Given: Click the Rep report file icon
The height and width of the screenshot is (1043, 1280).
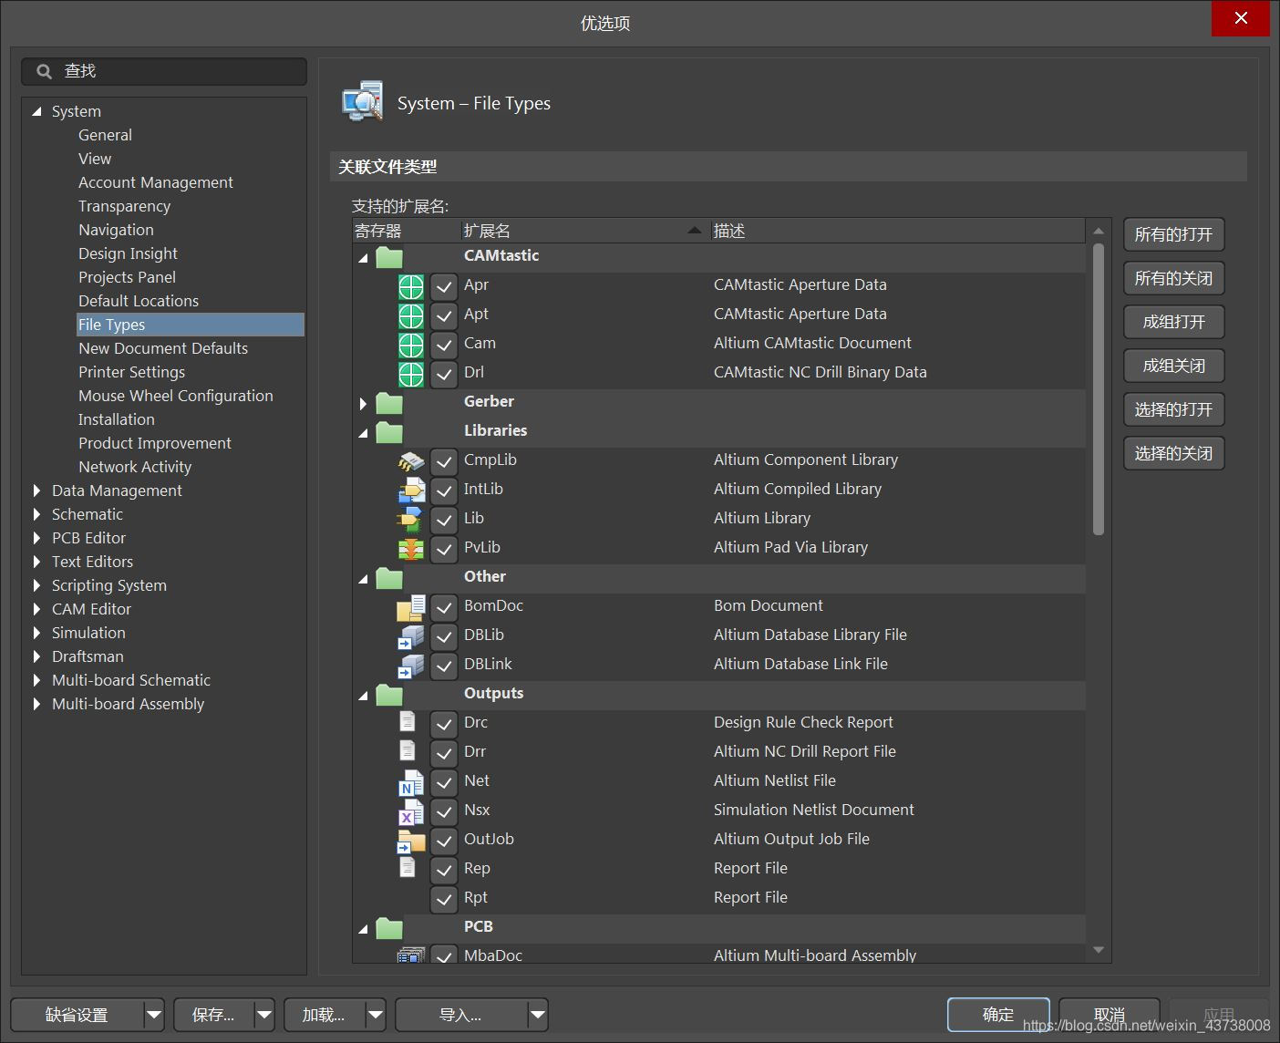Looking at the screenshot, I should (408, 868).
